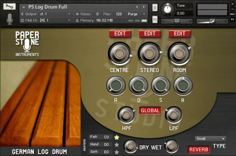
Task: Click the Decay (D) knob
Action: (x=138, y=85)
